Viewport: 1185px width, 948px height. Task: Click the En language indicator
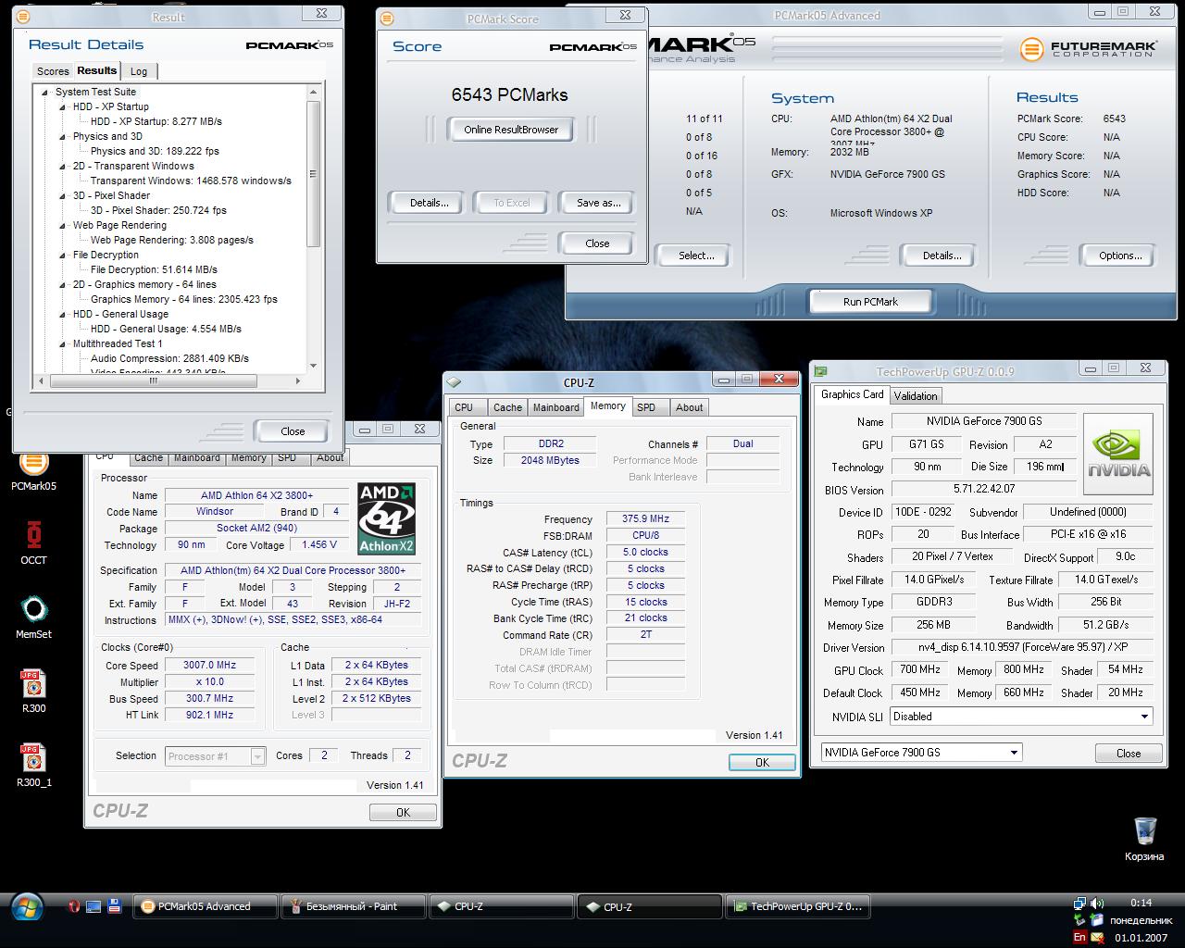point(1079,937)
